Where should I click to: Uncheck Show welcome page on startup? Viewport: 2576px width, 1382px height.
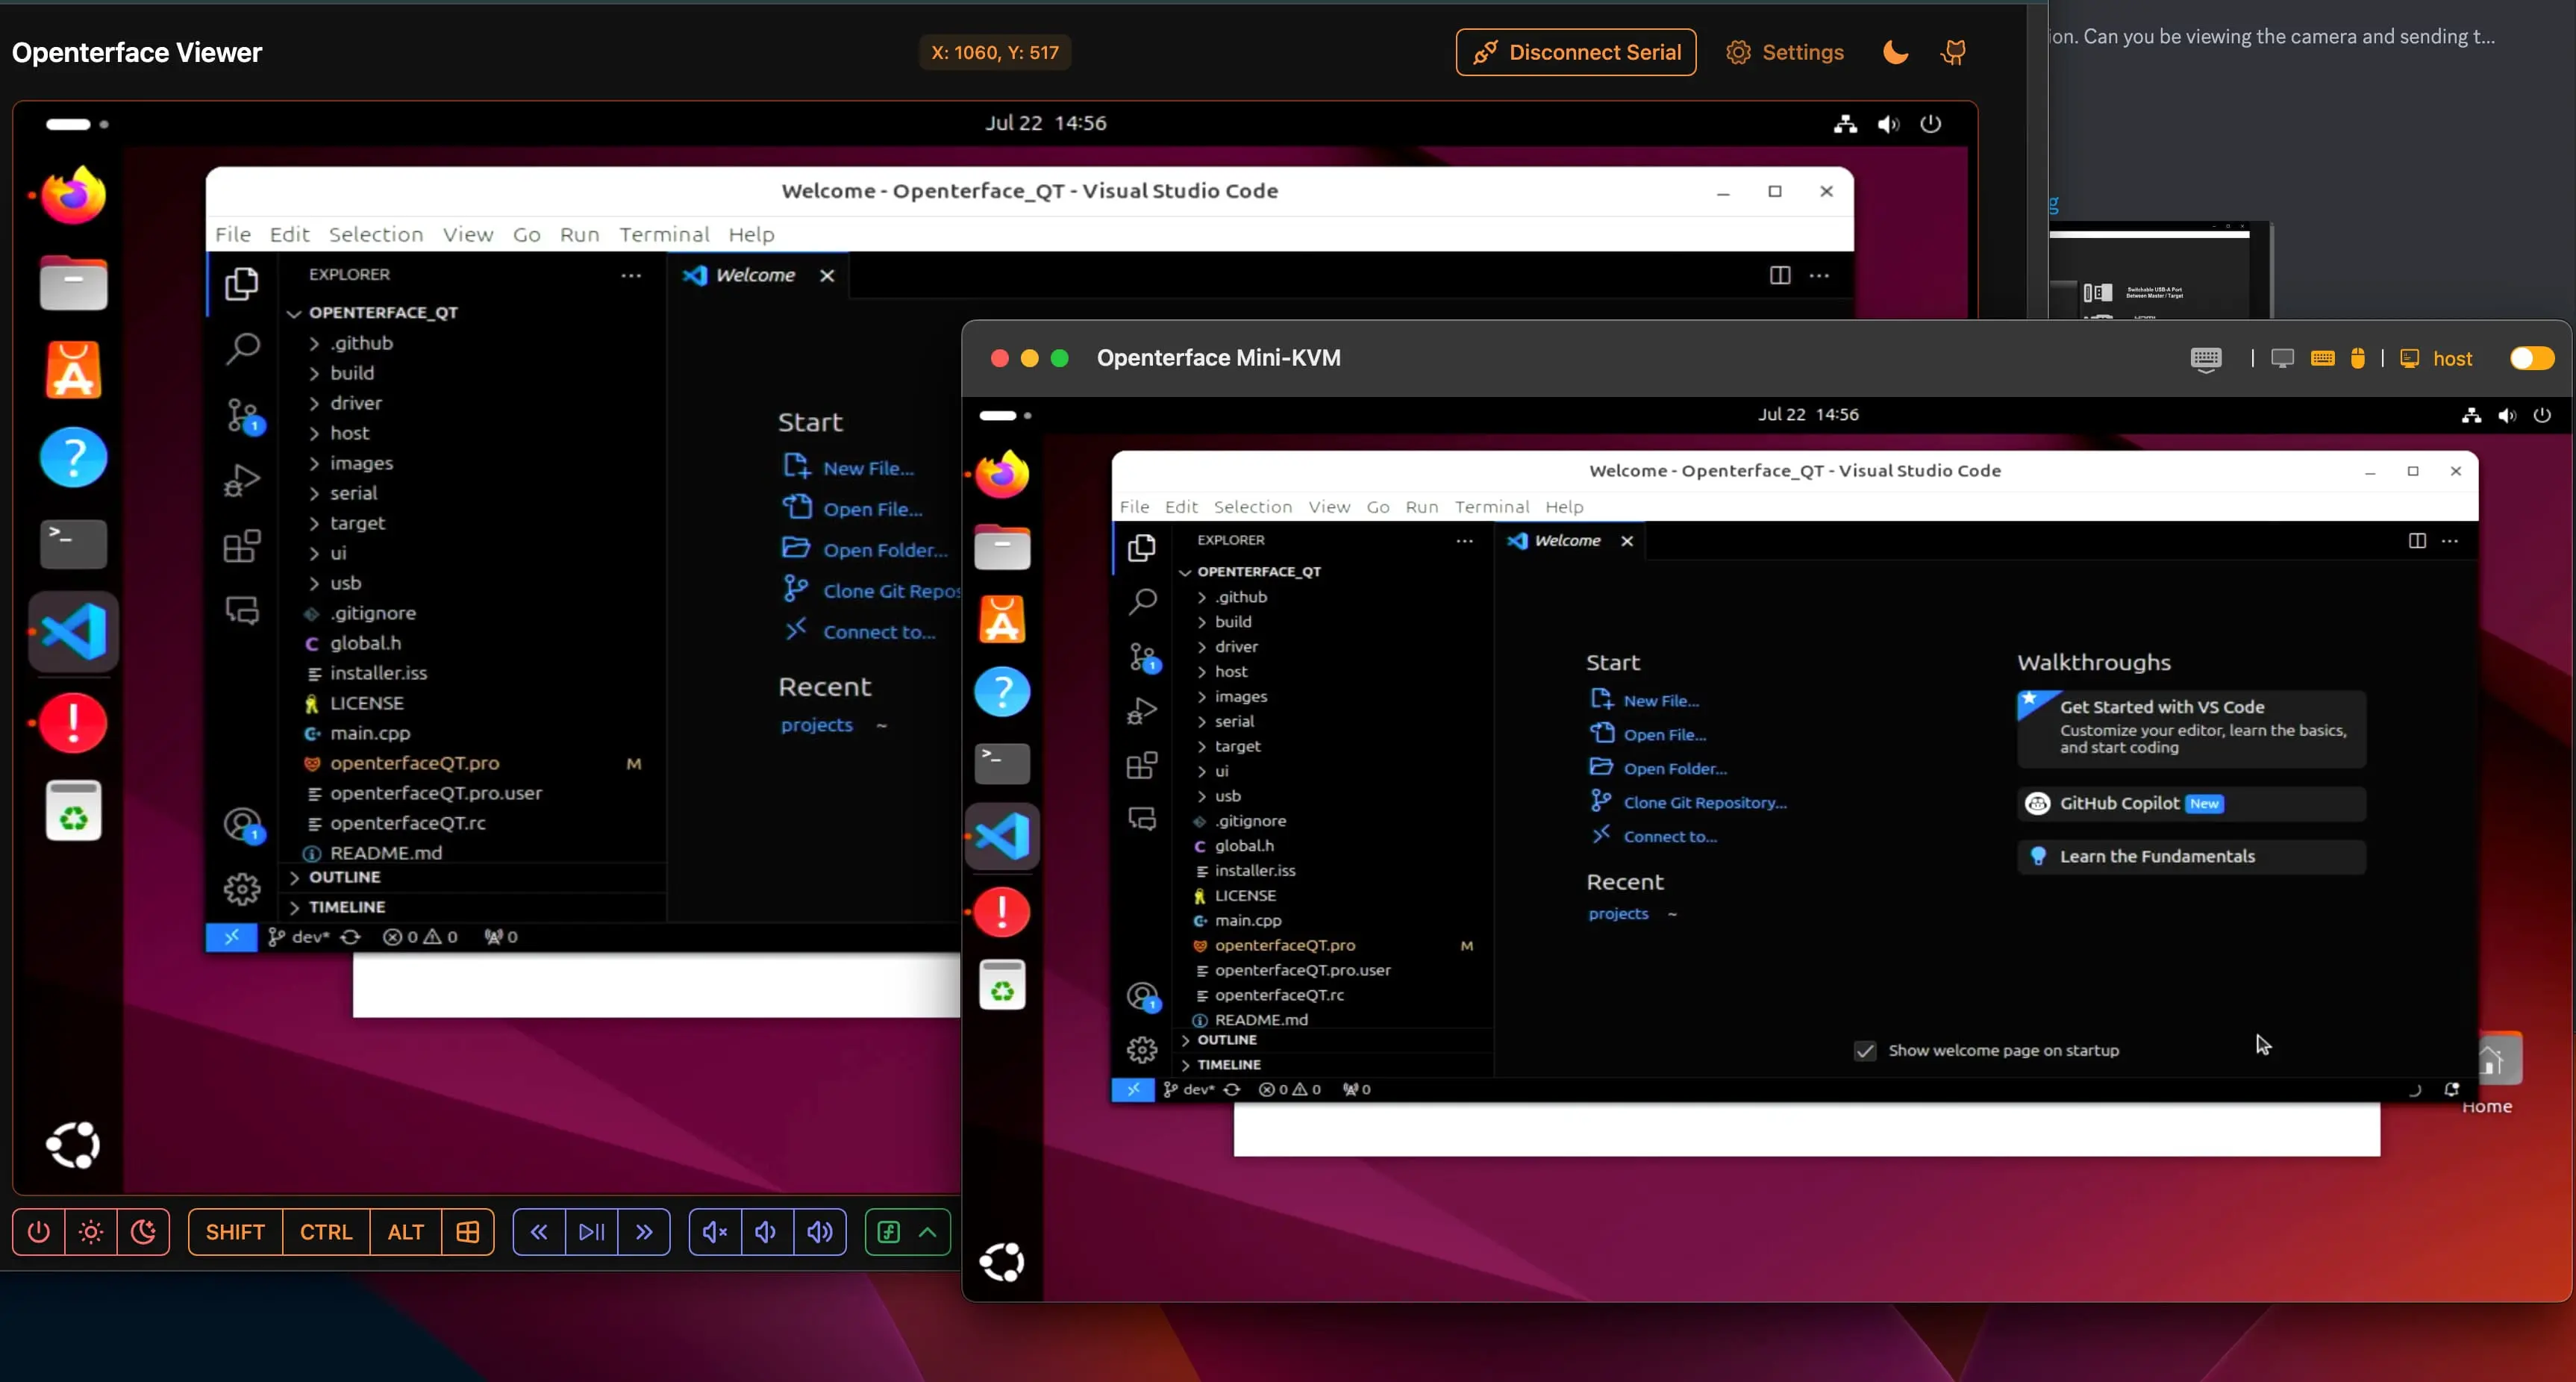(1865, 1050)
